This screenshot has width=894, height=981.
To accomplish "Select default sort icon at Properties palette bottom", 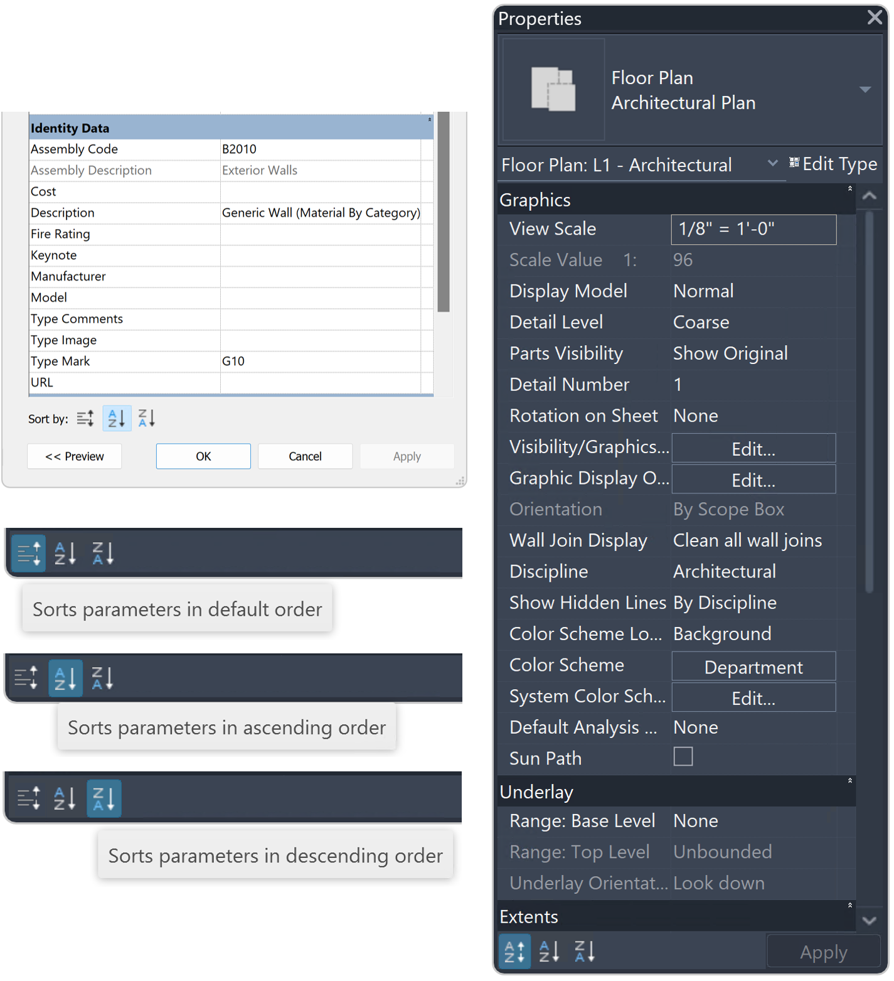I will point(515,952).
